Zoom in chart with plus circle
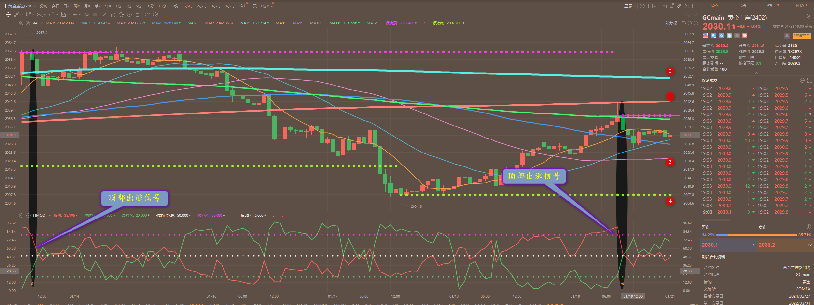 (696, 23)
